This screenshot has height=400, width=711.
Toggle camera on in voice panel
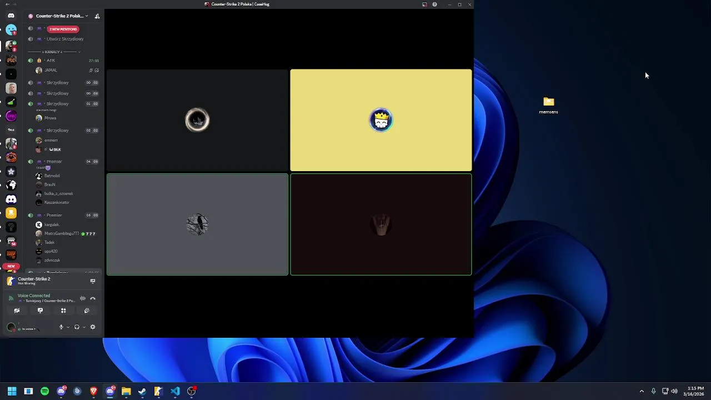pyautogui.click(x=17, y=311)
